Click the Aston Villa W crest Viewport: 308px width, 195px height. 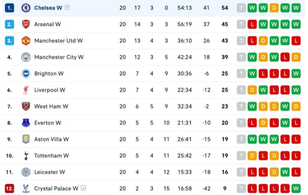point(26,139)
